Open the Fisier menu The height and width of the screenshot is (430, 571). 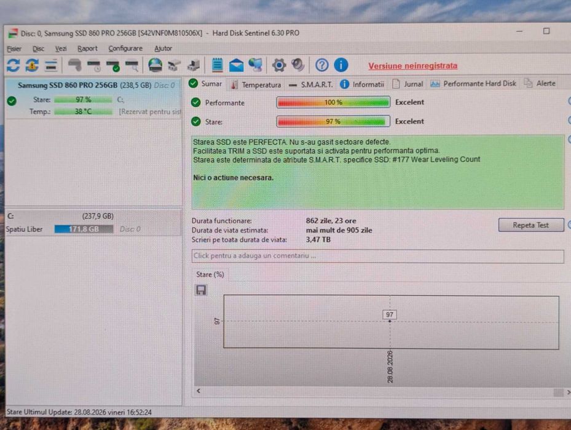click(x=14, y=49)
